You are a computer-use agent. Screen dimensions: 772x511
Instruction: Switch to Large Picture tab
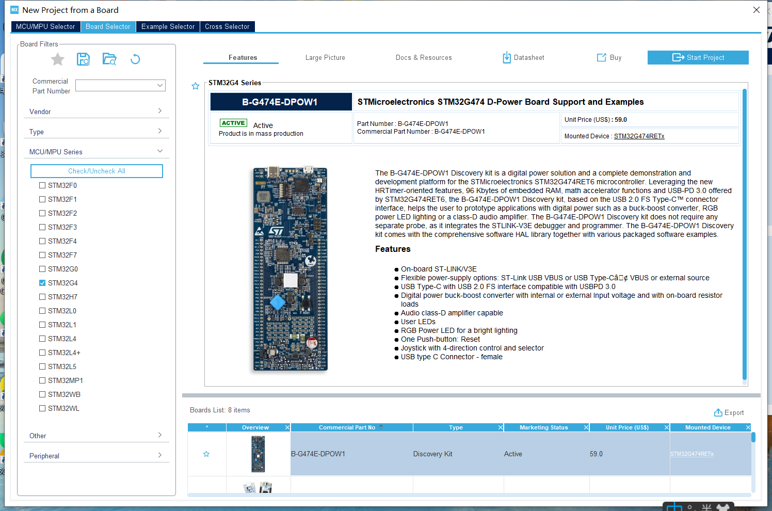[x=325, y=57]
